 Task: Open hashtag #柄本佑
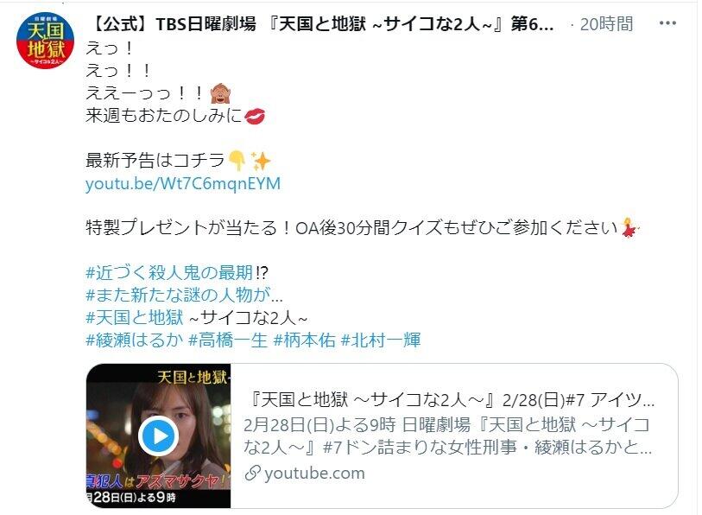(x=305, y=340)
